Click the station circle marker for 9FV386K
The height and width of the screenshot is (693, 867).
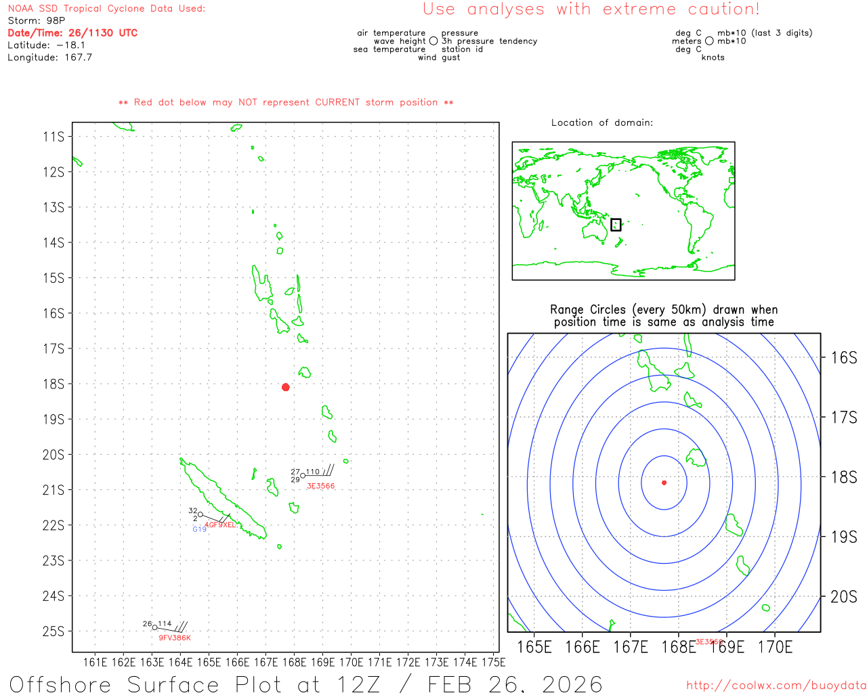(154, 627)
